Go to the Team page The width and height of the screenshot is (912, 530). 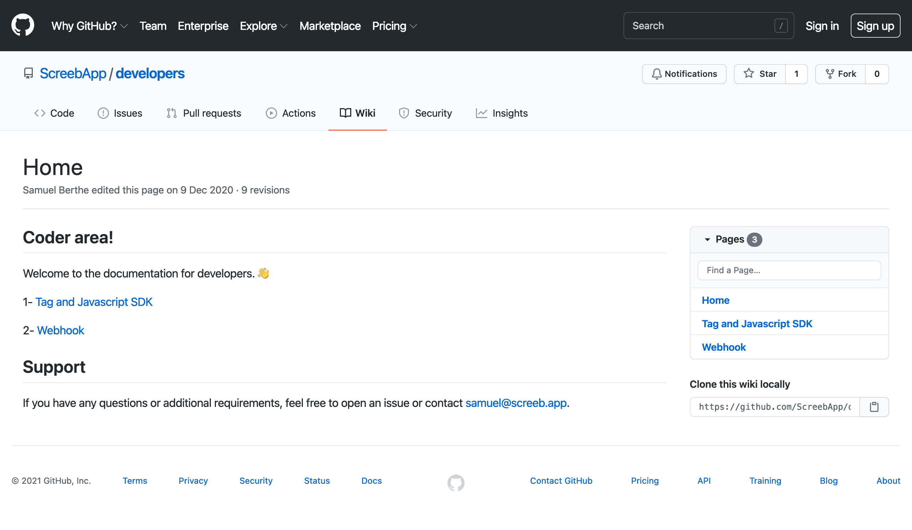pyautogui.click(x=153, y=26)
